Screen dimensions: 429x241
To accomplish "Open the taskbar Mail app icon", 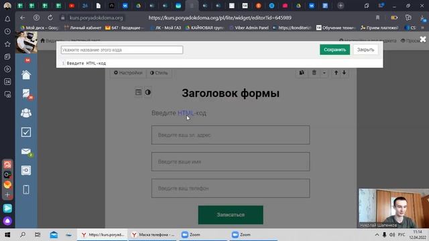I will (54, 235).
